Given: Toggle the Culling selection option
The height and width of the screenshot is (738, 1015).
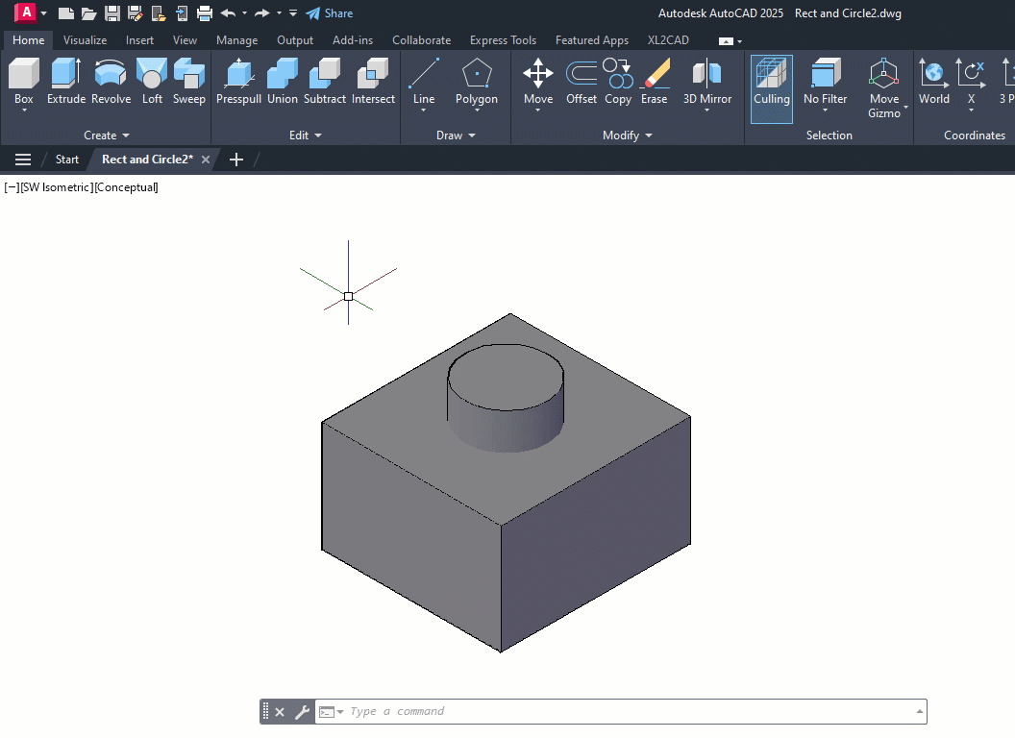Looking at the screenshot, I should coord(772,88).
